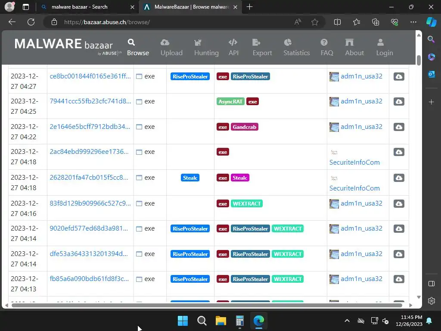Click the pink Stealc tag

pyautogui.click(x=240, y=178)
